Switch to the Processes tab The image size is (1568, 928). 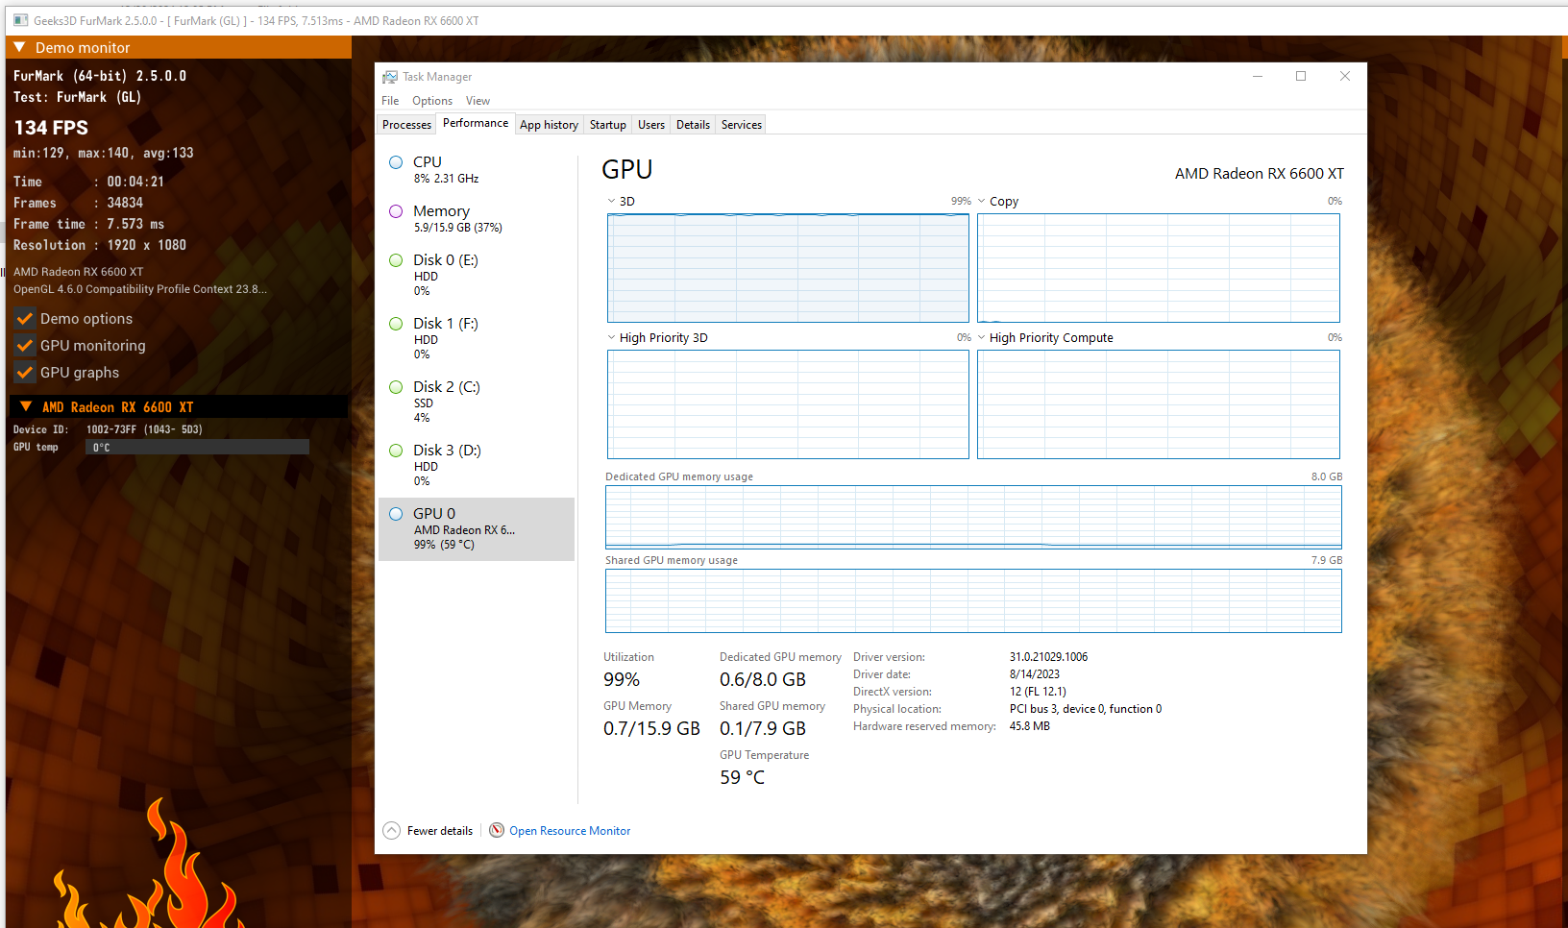pos(406,125)
